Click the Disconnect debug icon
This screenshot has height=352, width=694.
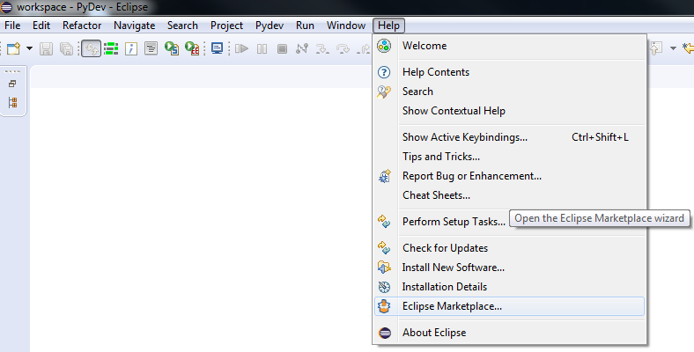click(x=302, y=48)
